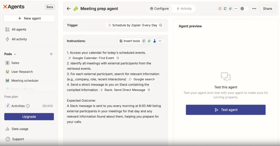Click the Slack: Send Direct Message chip

[125, 90]
